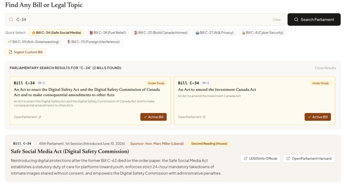Click the Digital Safety Act card title
Viewport: 344px width, 186px height.
[87, 92]
